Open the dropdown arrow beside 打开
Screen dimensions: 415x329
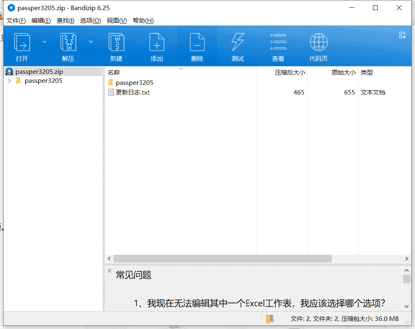coord(45,42)
